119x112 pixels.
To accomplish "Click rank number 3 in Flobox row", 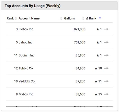I will pos(17,29).
